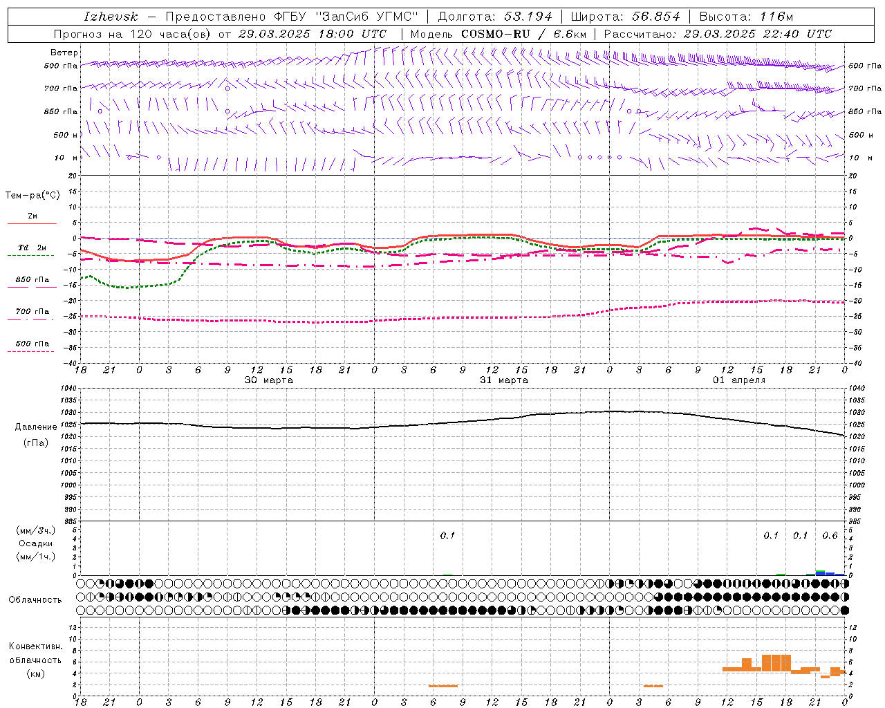Click the "Тем-ра(°C)" temperature label
The width and height of the screenshot is (885, 708).
tap(32, 196)
